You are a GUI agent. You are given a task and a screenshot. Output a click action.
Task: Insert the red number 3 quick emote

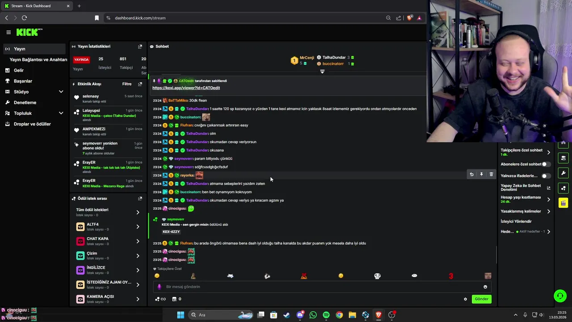(x=451, y=276)
